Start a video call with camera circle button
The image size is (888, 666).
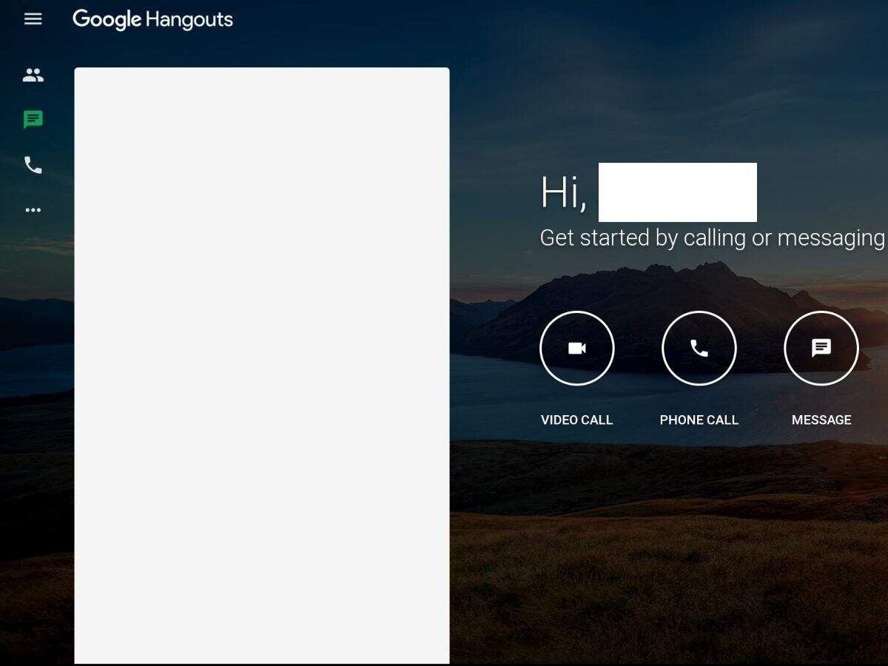tap(577, 348)
